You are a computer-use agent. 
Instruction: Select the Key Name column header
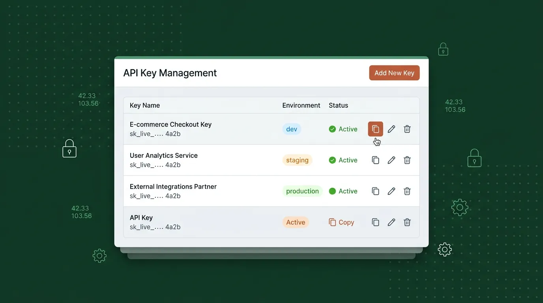click(145, 105)
